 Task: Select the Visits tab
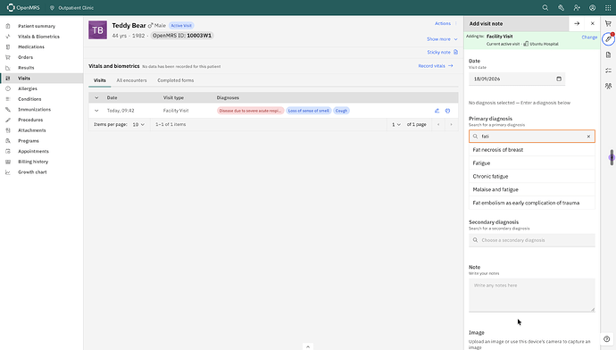[100, 80]
